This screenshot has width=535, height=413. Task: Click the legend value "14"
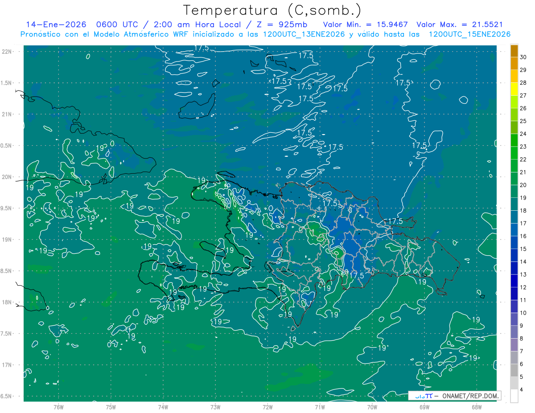click(x=523, y=262)
